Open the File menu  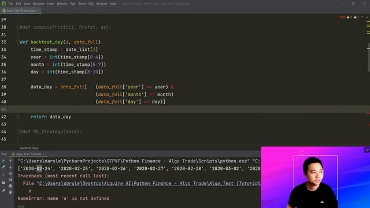10,4
